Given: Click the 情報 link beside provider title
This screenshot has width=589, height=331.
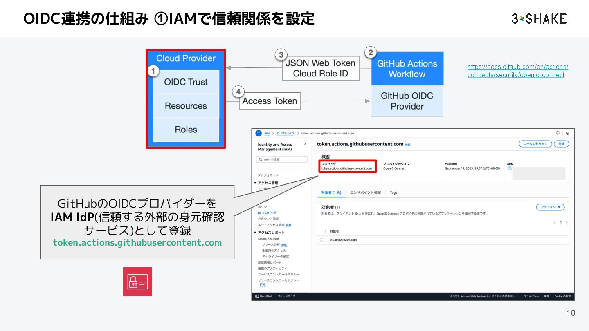Looking at the screenshot, I should pyautogui.click(x=407, y=145).
